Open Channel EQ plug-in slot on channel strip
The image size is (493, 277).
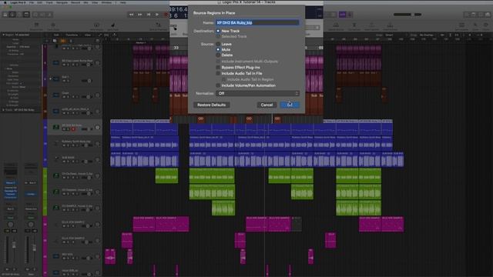point(10,188)
